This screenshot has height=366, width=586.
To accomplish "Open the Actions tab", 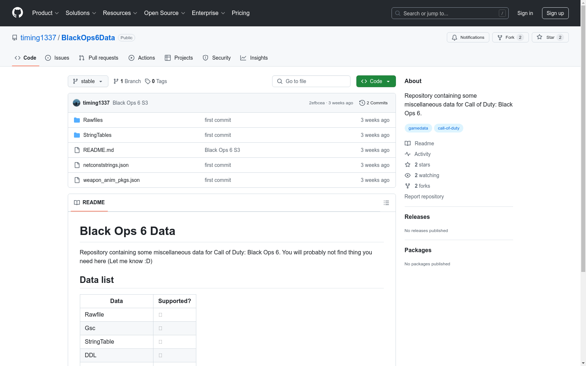I will [142, 58].
